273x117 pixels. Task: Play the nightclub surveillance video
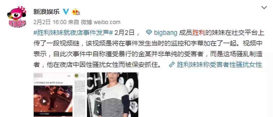pos(44,101)
